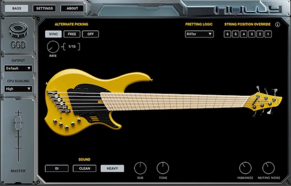Click the TONE knob
The width and height of the screenshot is (291, 186).
[163, 168]
